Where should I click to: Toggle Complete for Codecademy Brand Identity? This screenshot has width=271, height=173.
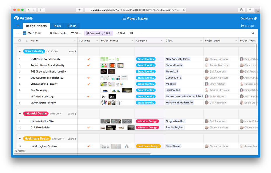click(89, 78)
